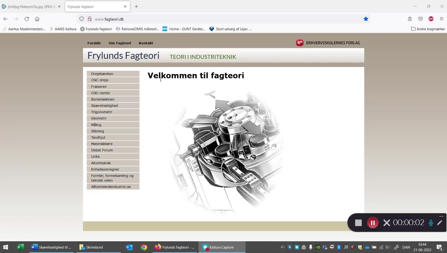
Task: Open Drejebænken in the sidebar
Action: (x=113, y=74)
